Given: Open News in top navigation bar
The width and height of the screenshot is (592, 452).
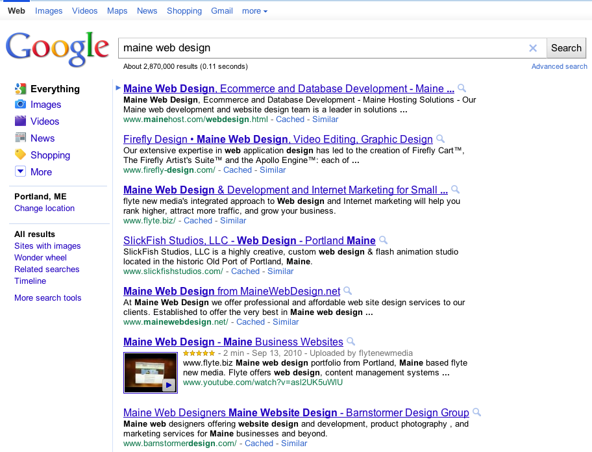Looking at the screenshot, I should pyautogui.click(x=147, y=11).
